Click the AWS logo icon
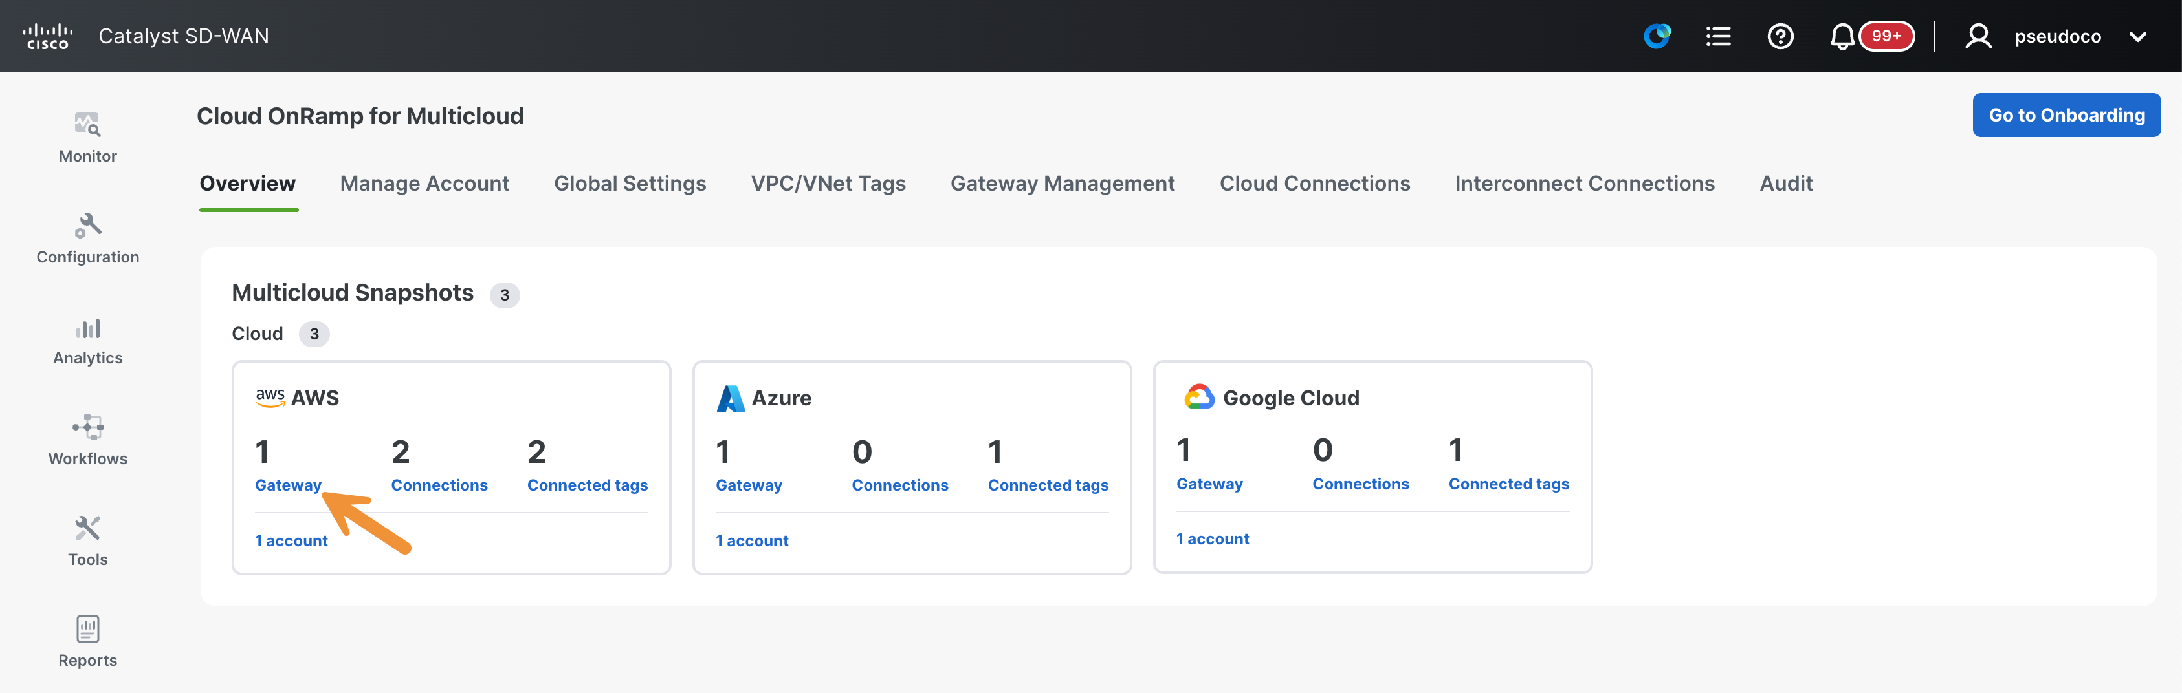 [x=270, y=397]
